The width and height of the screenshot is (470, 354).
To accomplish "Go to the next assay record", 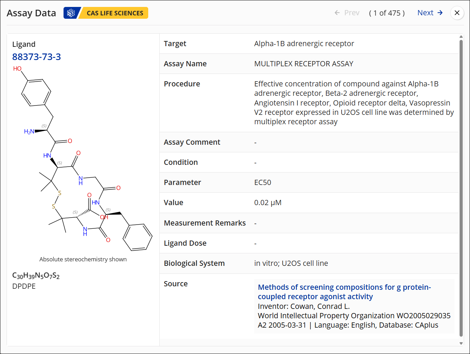I will coord(430,13).
